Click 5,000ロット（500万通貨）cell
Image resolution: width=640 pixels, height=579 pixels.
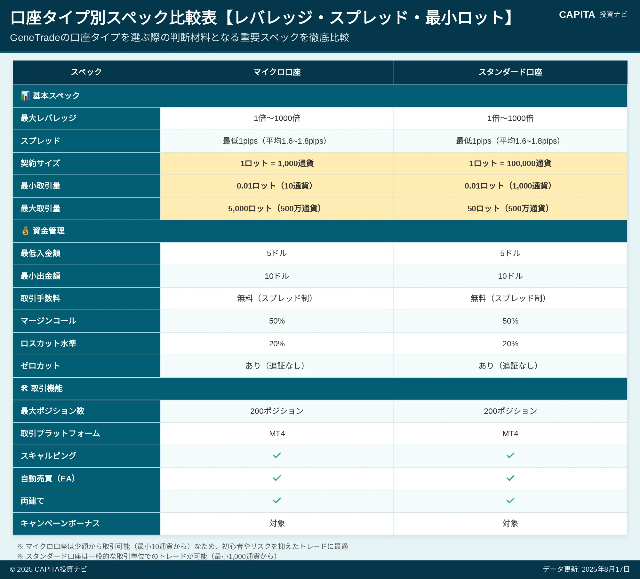coord(277,209)
